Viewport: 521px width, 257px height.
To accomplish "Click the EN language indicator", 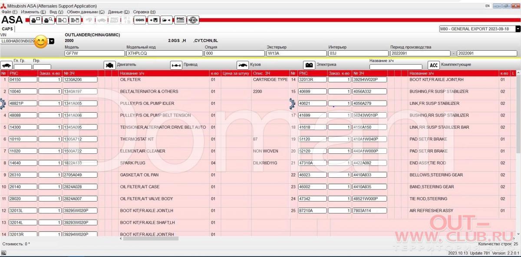I will click(x=487, y=6).
